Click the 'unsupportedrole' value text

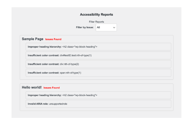pyautogui.click(x=58, y=104)
